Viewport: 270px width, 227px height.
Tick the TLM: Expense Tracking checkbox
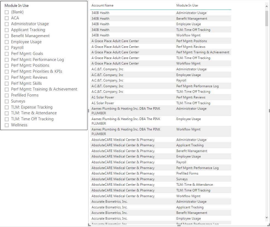click(7, 107)
